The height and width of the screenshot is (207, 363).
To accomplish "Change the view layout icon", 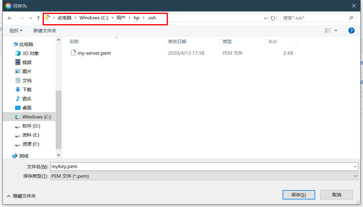I will [328, 31].
